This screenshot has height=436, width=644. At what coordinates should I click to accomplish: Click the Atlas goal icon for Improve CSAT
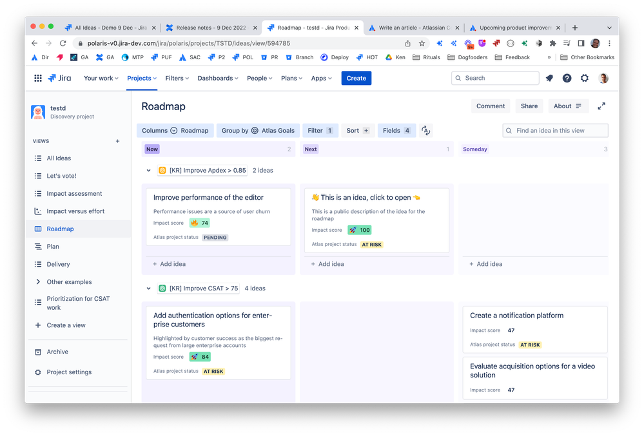tap(162, 289)
